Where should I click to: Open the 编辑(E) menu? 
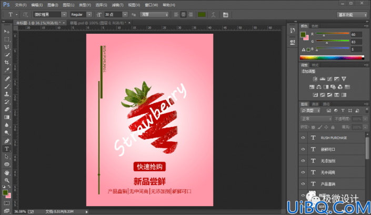coord(37,5)
